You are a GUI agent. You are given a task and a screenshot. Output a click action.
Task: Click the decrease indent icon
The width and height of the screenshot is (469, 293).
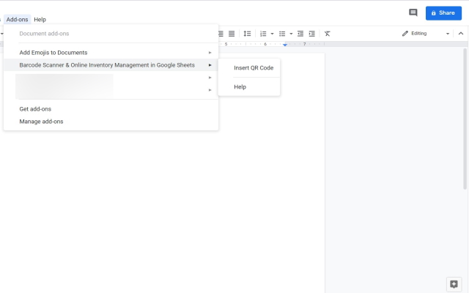click(x=300, y=34)
